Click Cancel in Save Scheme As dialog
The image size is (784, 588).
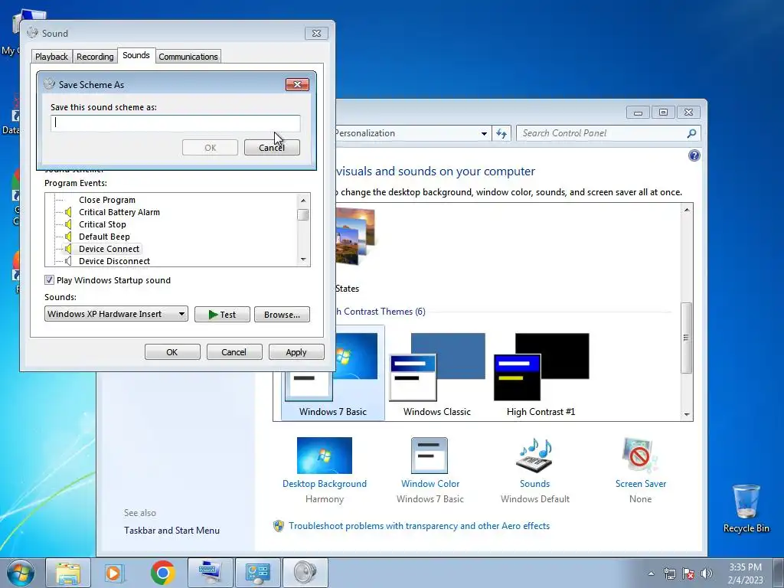(272, 148)
